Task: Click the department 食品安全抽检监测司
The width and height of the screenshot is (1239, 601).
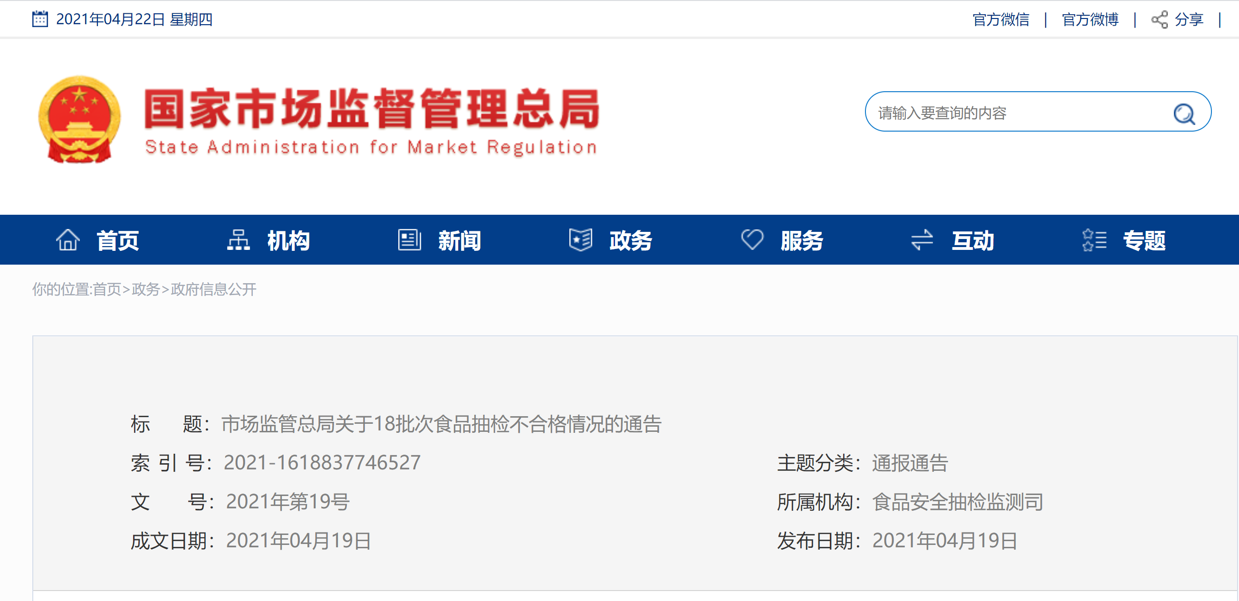Action: click(x=958, y=502)
